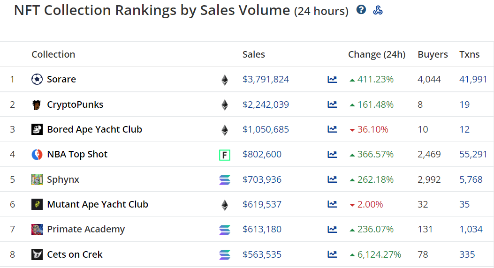The height and width of the screenshot is (268, 494).
Task: Open the Mutant Ape Yacht Club link
Action: [98, 204]
